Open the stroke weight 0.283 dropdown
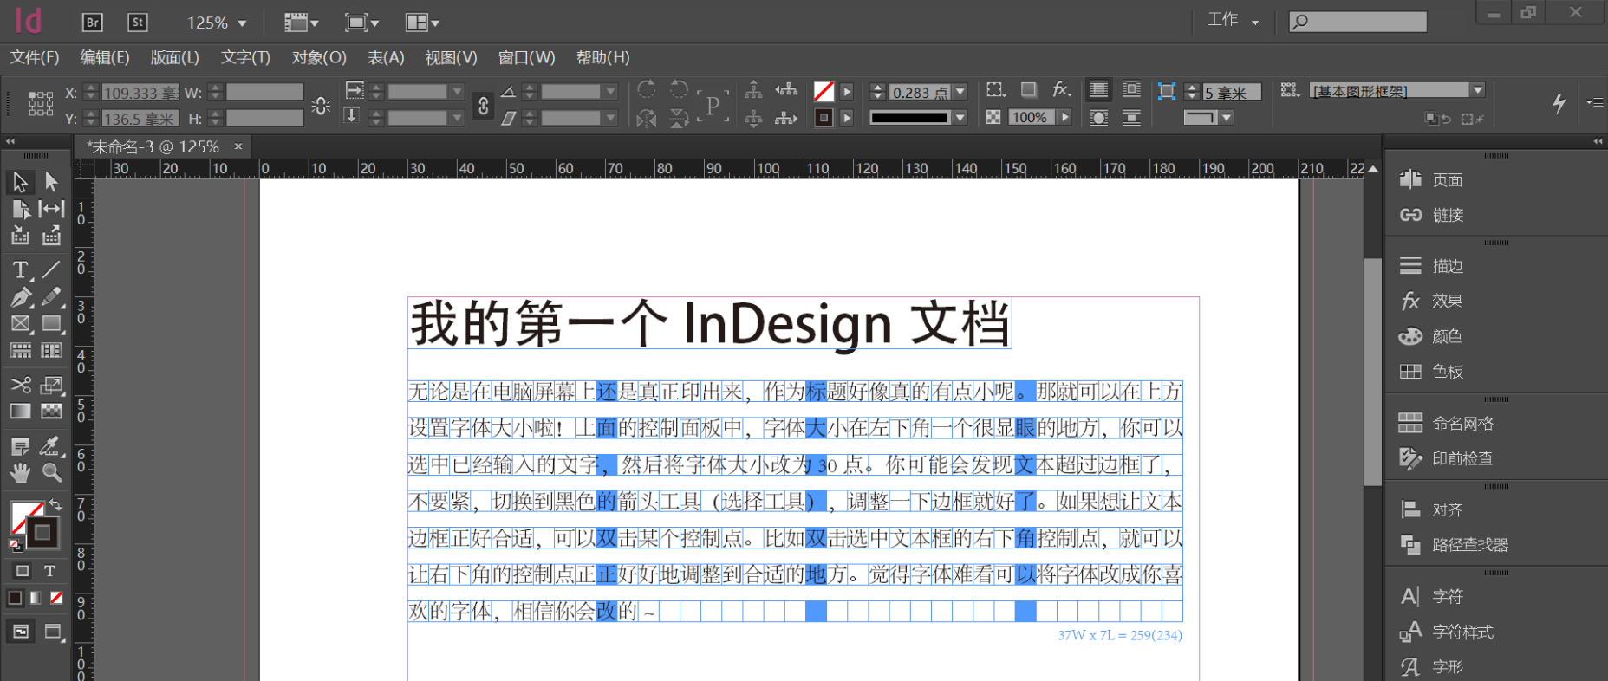 [x=960, y=92]
